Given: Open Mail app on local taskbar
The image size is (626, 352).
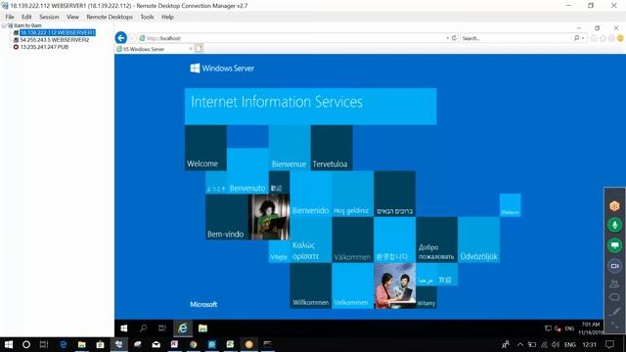Looking at the screenshot, I should (156, 344).
